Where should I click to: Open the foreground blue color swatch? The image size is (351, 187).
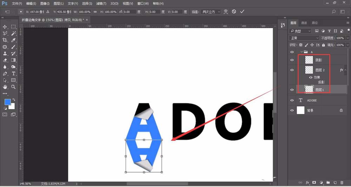8,102
